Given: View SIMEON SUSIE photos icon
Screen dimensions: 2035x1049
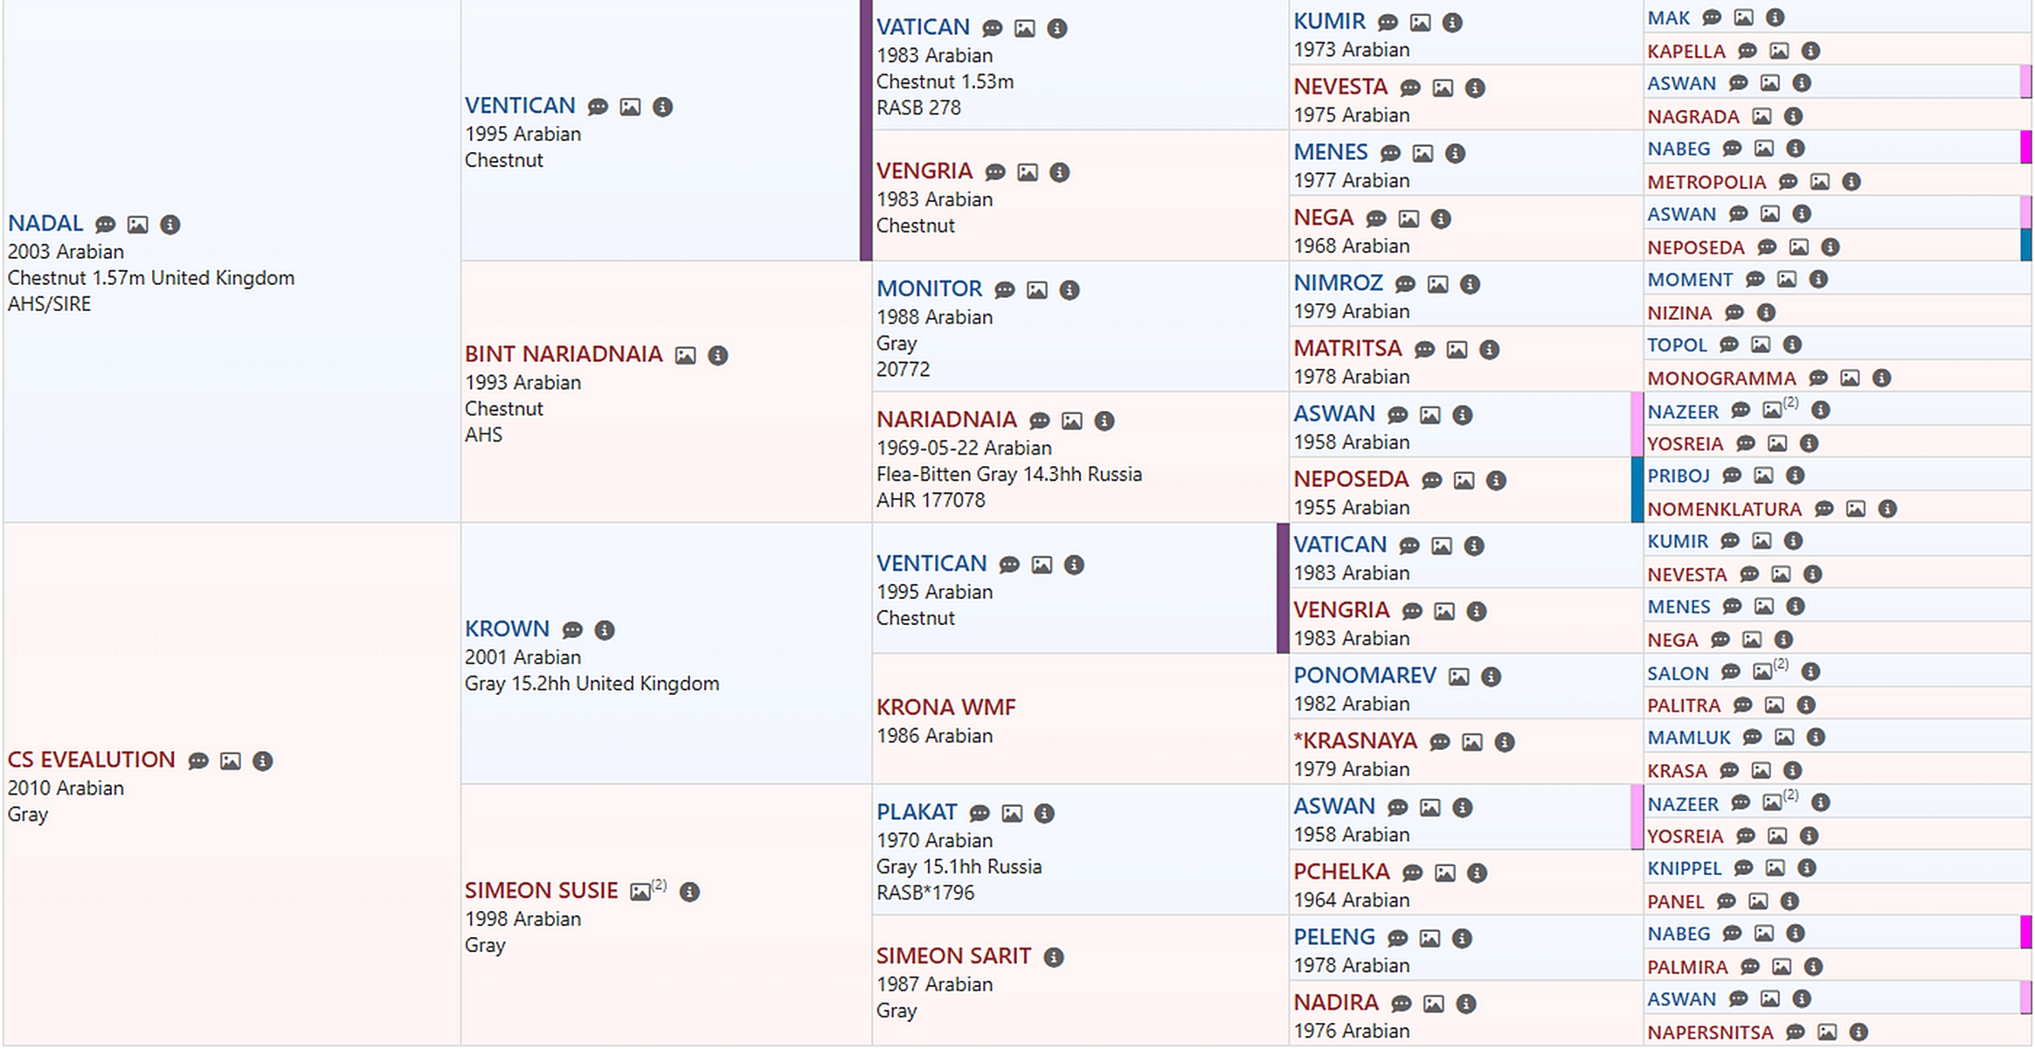Looking at the screenshot, I should (x=640, y=892).
